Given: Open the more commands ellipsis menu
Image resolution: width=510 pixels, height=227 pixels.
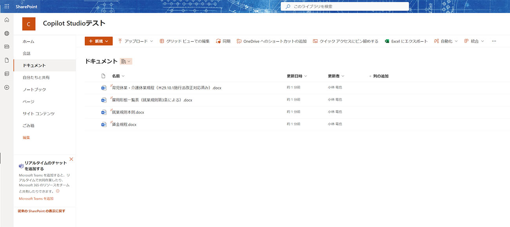Looking at the screenshot, I should coord(494,41).
